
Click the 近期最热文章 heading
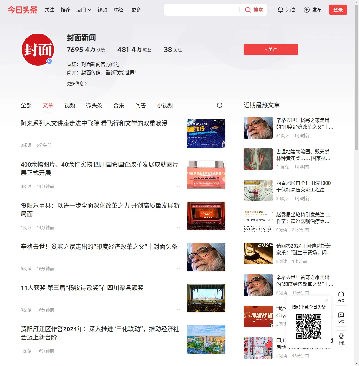point(262,105)
